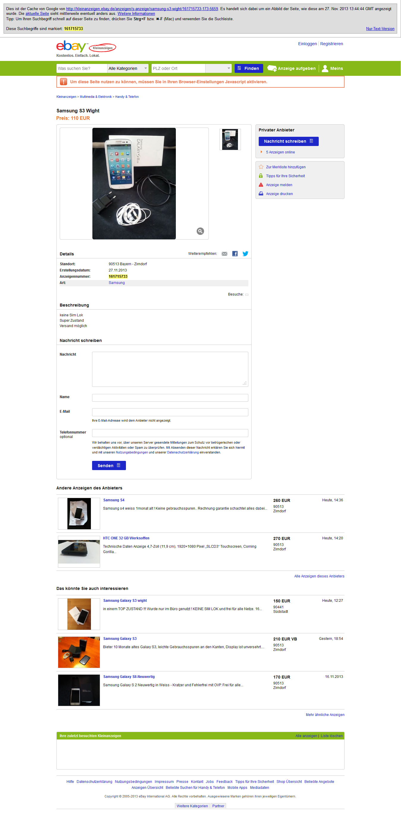Share the listing on Twitter icon

point(245,254)
